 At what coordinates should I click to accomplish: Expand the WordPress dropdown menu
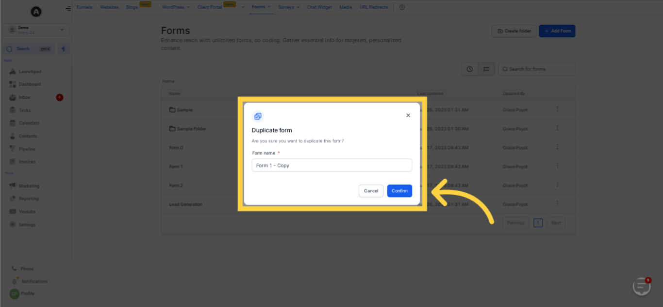tap(176, 7)
